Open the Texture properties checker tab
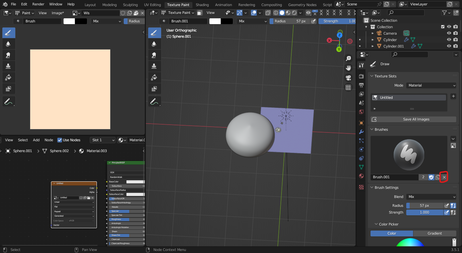 click(x=361, y=187)
